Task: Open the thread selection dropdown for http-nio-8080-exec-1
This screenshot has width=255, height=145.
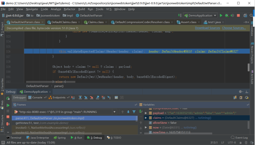Action: [x=114, y=112]
